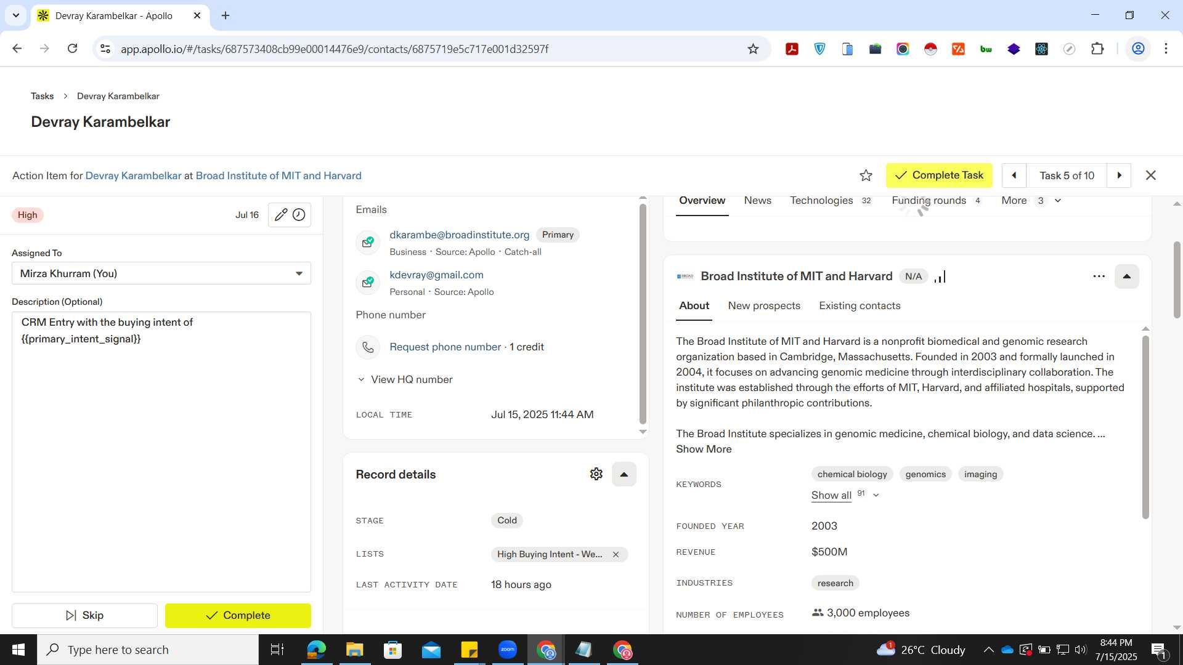
Task: Collapse the Broad Institute company card
Action: click(1126, 276)
